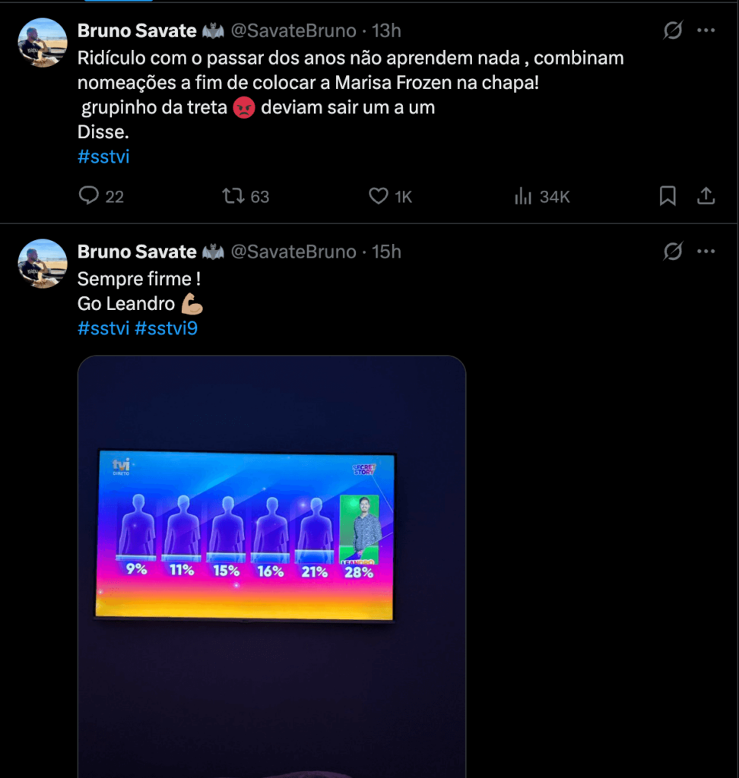
Task: Open #sstvi9 hashtag link
Action: (166, 328)
